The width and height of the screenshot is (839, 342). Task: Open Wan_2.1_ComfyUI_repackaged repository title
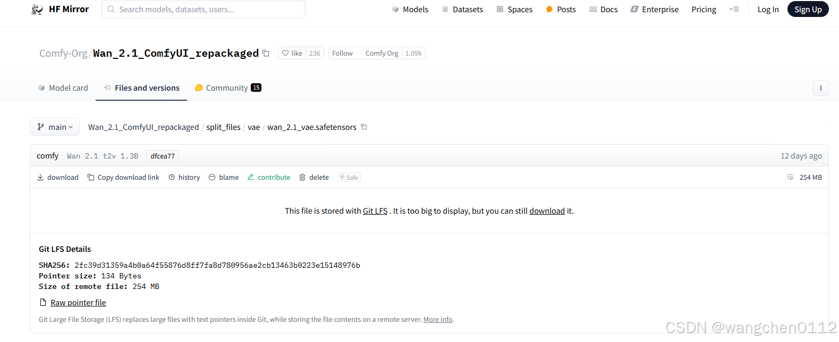[x=176, y=53]
